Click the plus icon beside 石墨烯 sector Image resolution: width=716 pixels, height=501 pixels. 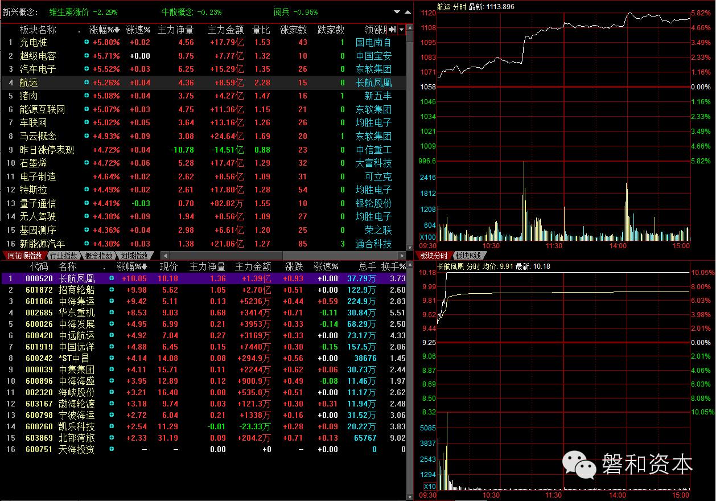pyautogui.click(x=87, y=163)
